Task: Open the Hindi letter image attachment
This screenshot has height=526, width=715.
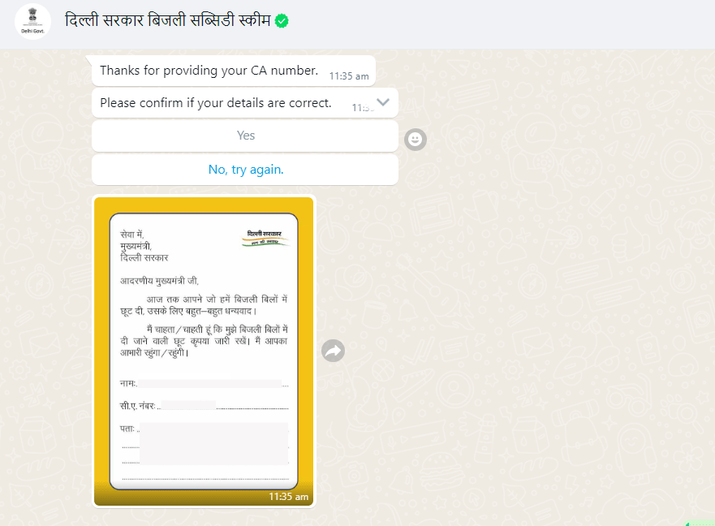Action: coord(204,351)
